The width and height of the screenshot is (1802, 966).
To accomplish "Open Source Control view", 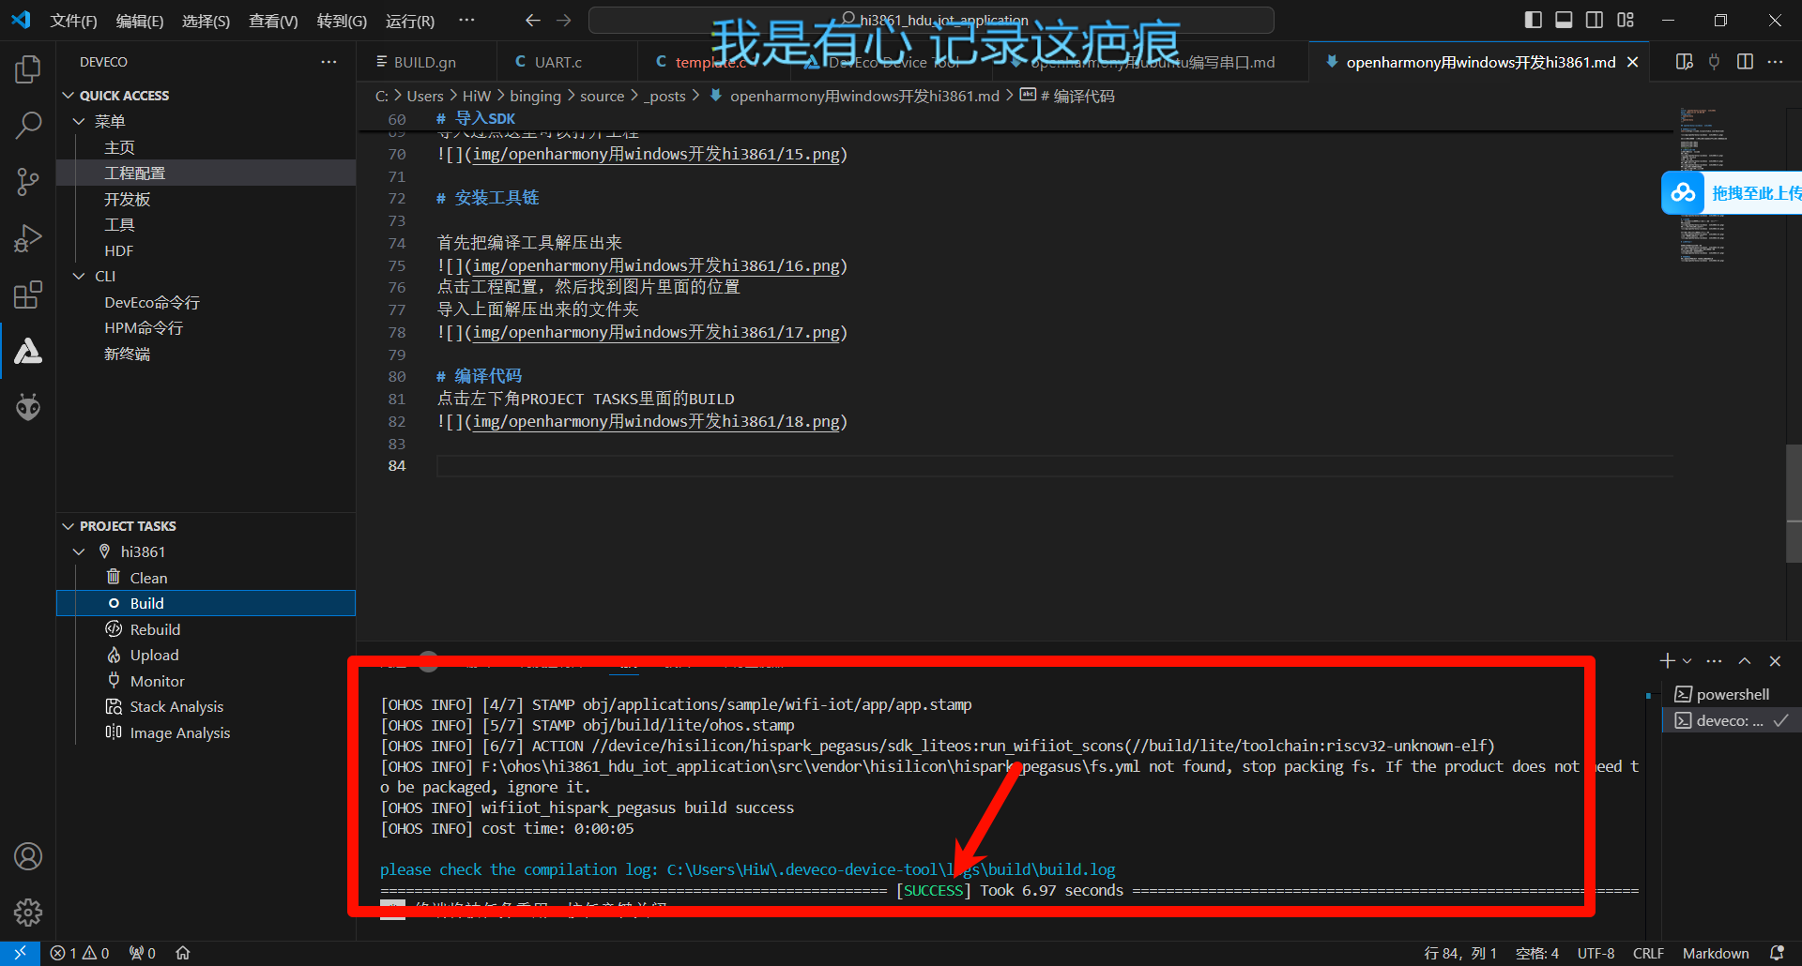I will [28, 181].
